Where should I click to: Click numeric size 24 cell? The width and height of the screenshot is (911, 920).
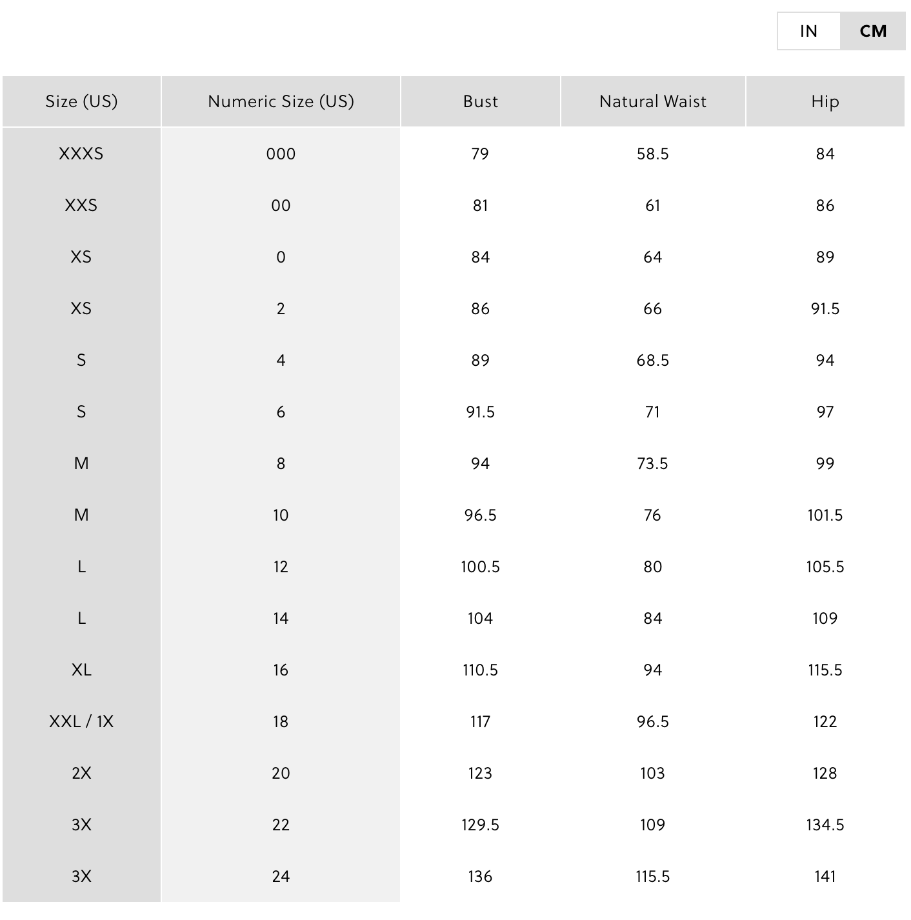coord(281,876)
